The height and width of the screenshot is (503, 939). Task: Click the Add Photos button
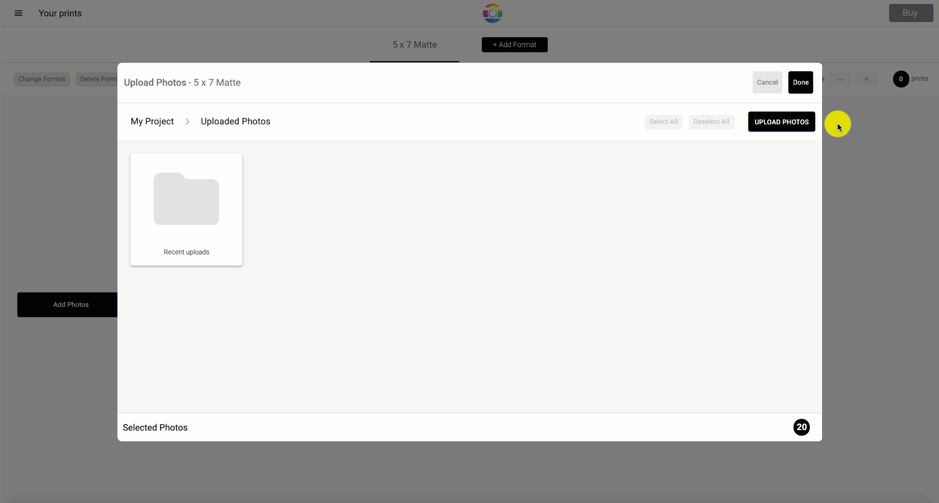(67, 305)
